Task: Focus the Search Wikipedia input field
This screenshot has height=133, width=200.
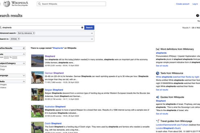Action: pyautogui.click(x=71, y=4)
